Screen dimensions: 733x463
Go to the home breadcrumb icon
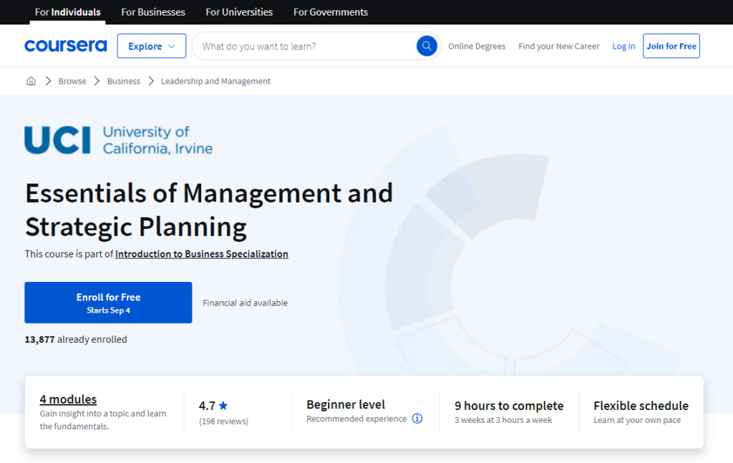coord(31,81)
